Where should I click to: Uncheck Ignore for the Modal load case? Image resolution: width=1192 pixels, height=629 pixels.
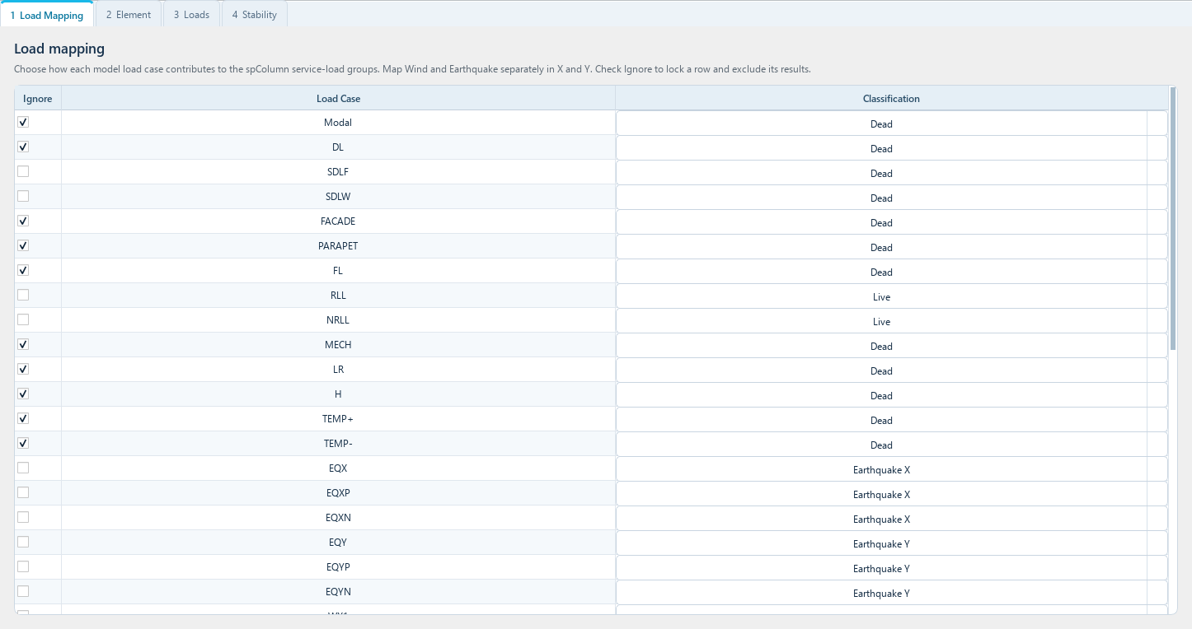point(23,122)
